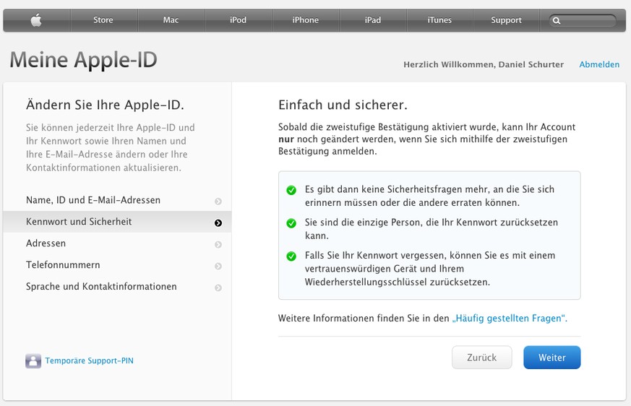The image size is (631, 406).
Task: Click the Temporäre Support-PIN person icon
Action: point(33,361)
